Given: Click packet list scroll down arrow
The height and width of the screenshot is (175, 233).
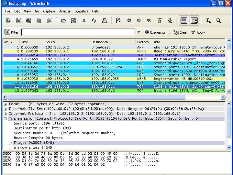Looking at the screenshot, I should click(229, 91).
